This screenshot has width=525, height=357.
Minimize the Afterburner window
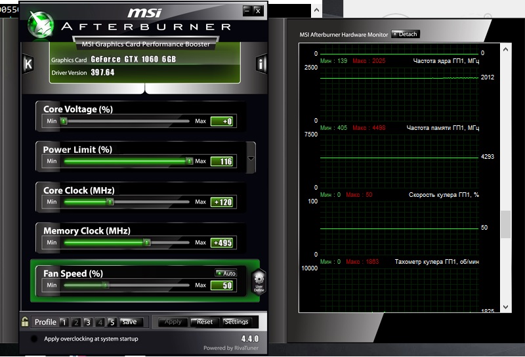(247, 10)
